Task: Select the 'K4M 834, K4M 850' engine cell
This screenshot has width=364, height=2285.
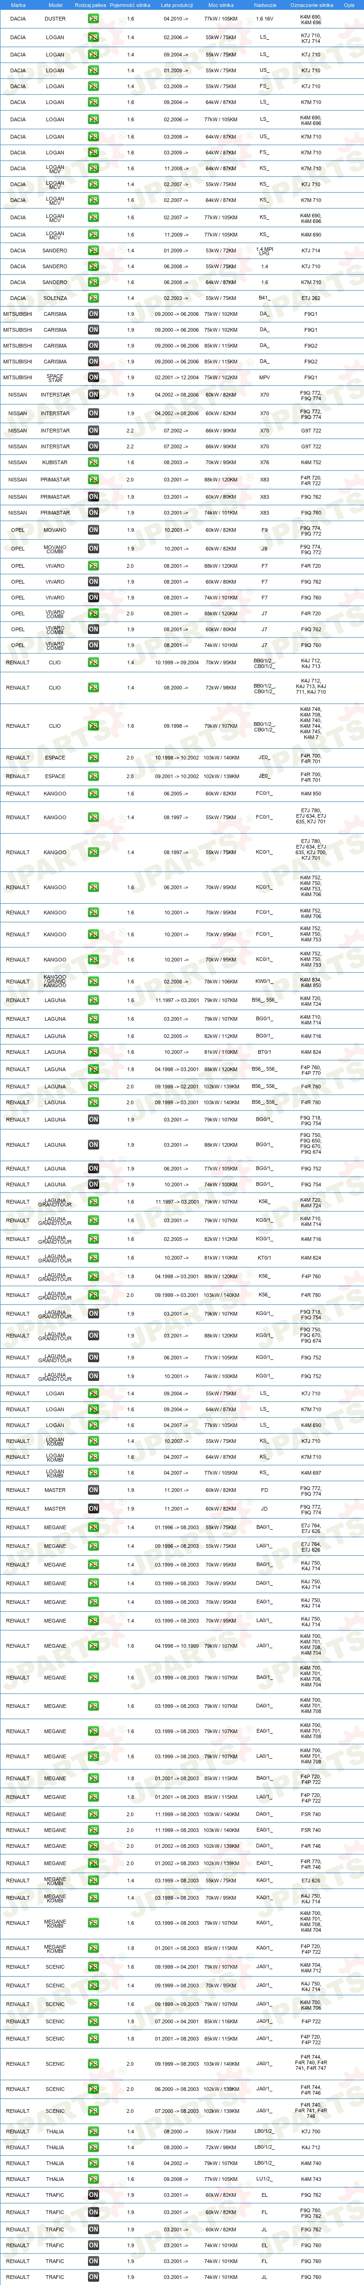Action: click(311, 982)
